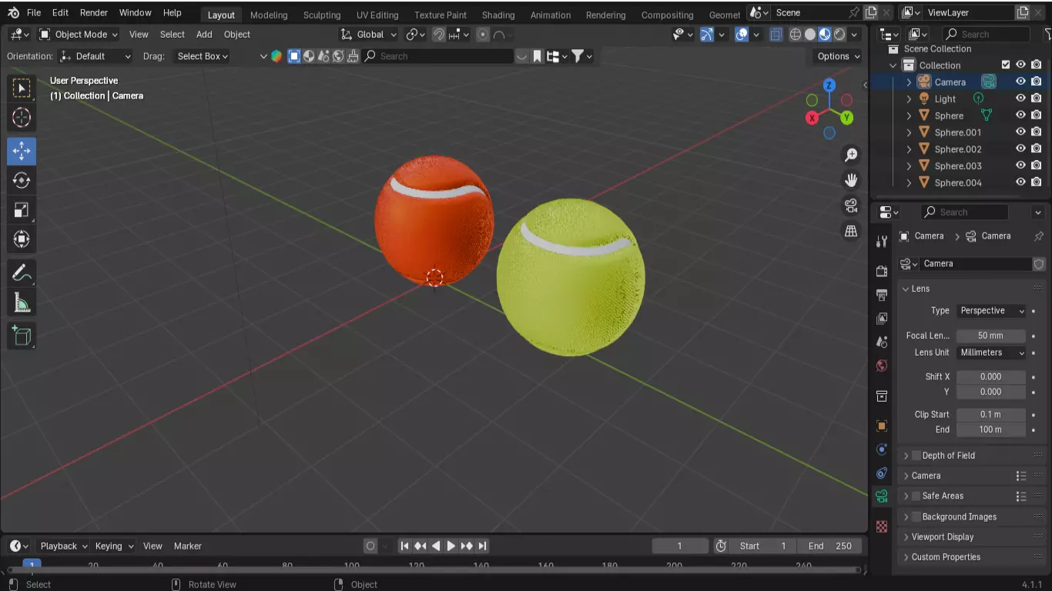The height and width of the screenshot is (591, 1052).
Task: Open the Texture properties tab
Action: coord(883,527)
